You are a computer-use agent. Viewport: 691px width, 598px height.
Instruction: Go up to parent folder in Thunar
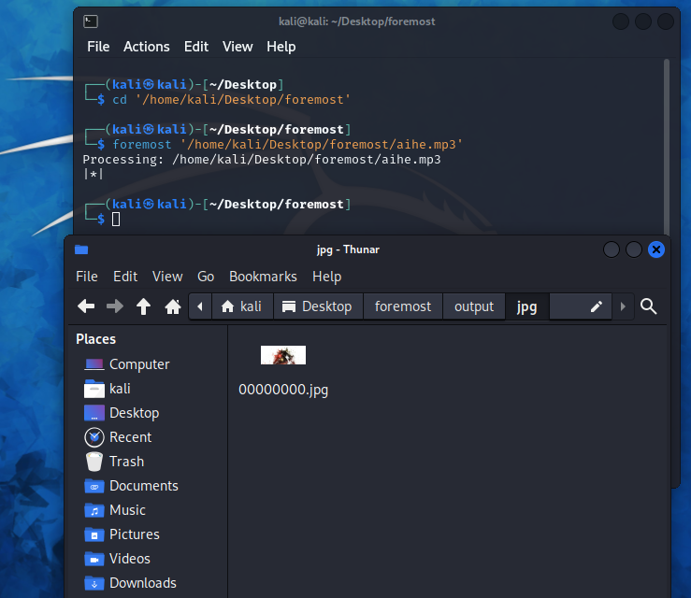pyautogui.click(x=144, y=306)
